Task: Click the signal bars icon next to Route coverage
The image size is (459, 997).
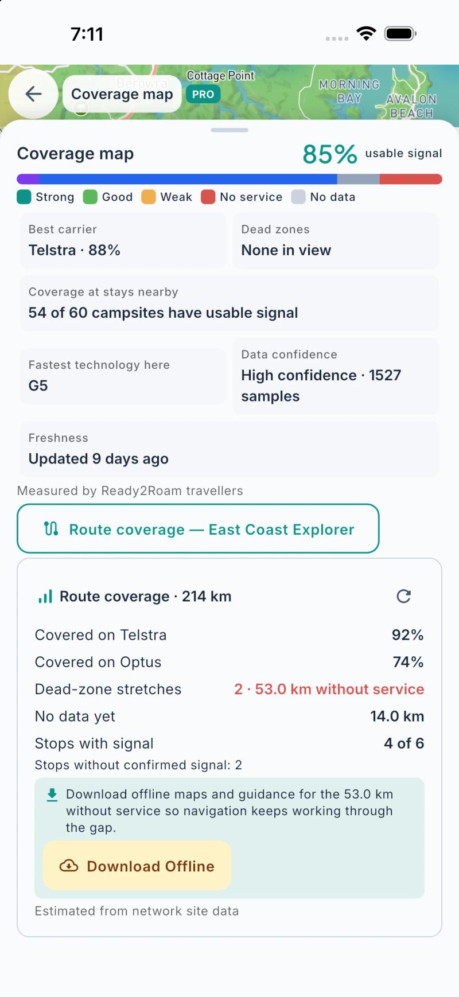Action: [x=45, y=597]
